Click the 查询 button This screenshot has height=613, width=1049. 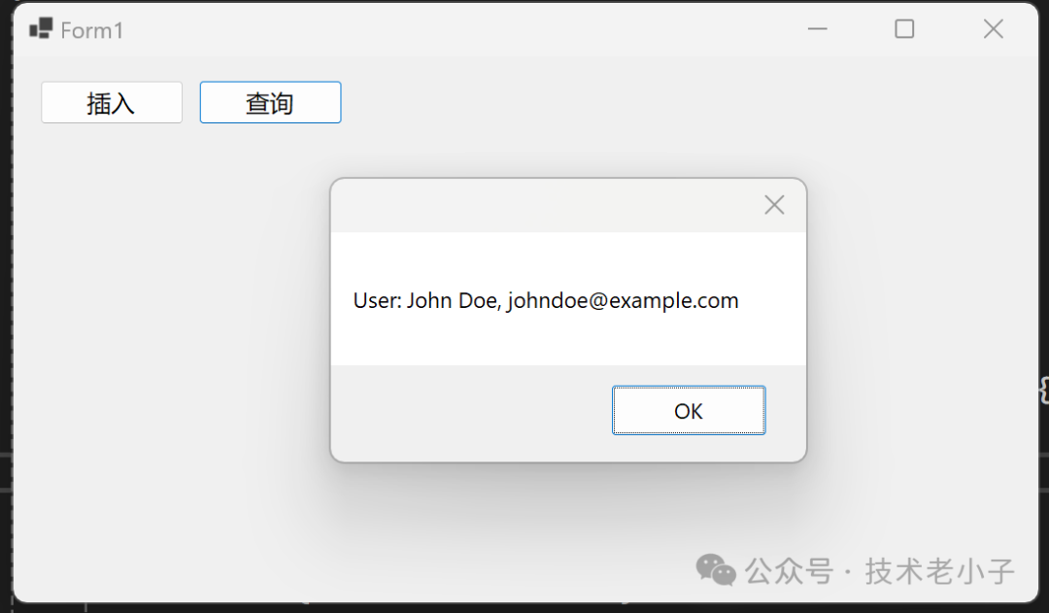pyautogui.click(x=270, y=102)
